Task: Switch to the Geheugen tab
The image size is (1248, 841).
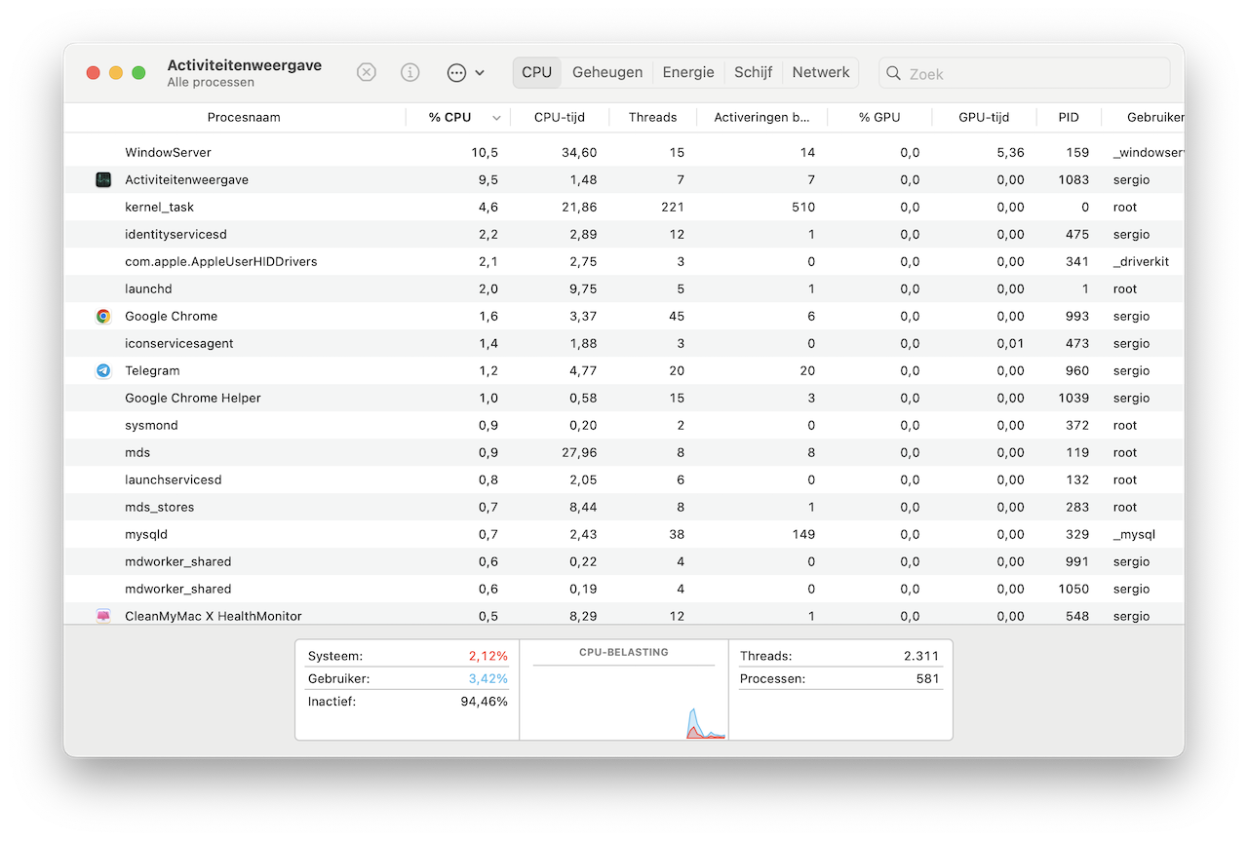Action: point(607,72)
